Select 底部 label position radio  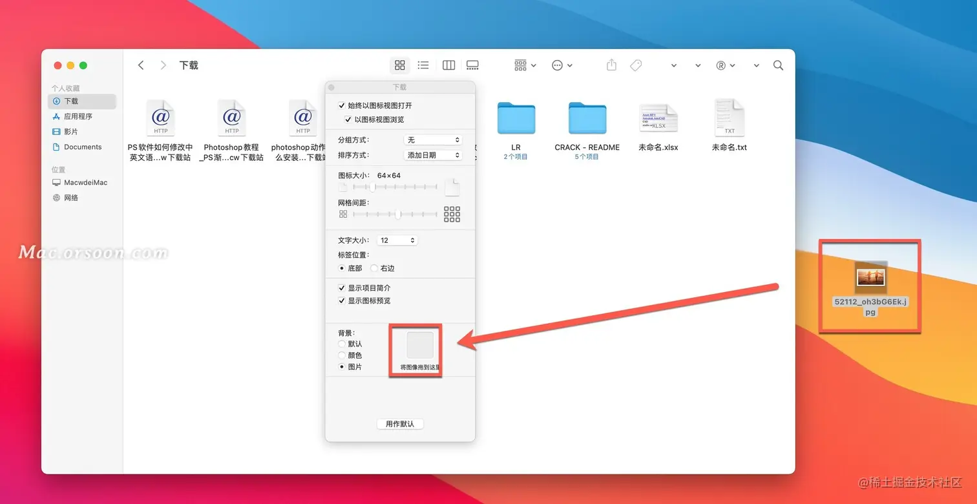[x=342, y=268]
